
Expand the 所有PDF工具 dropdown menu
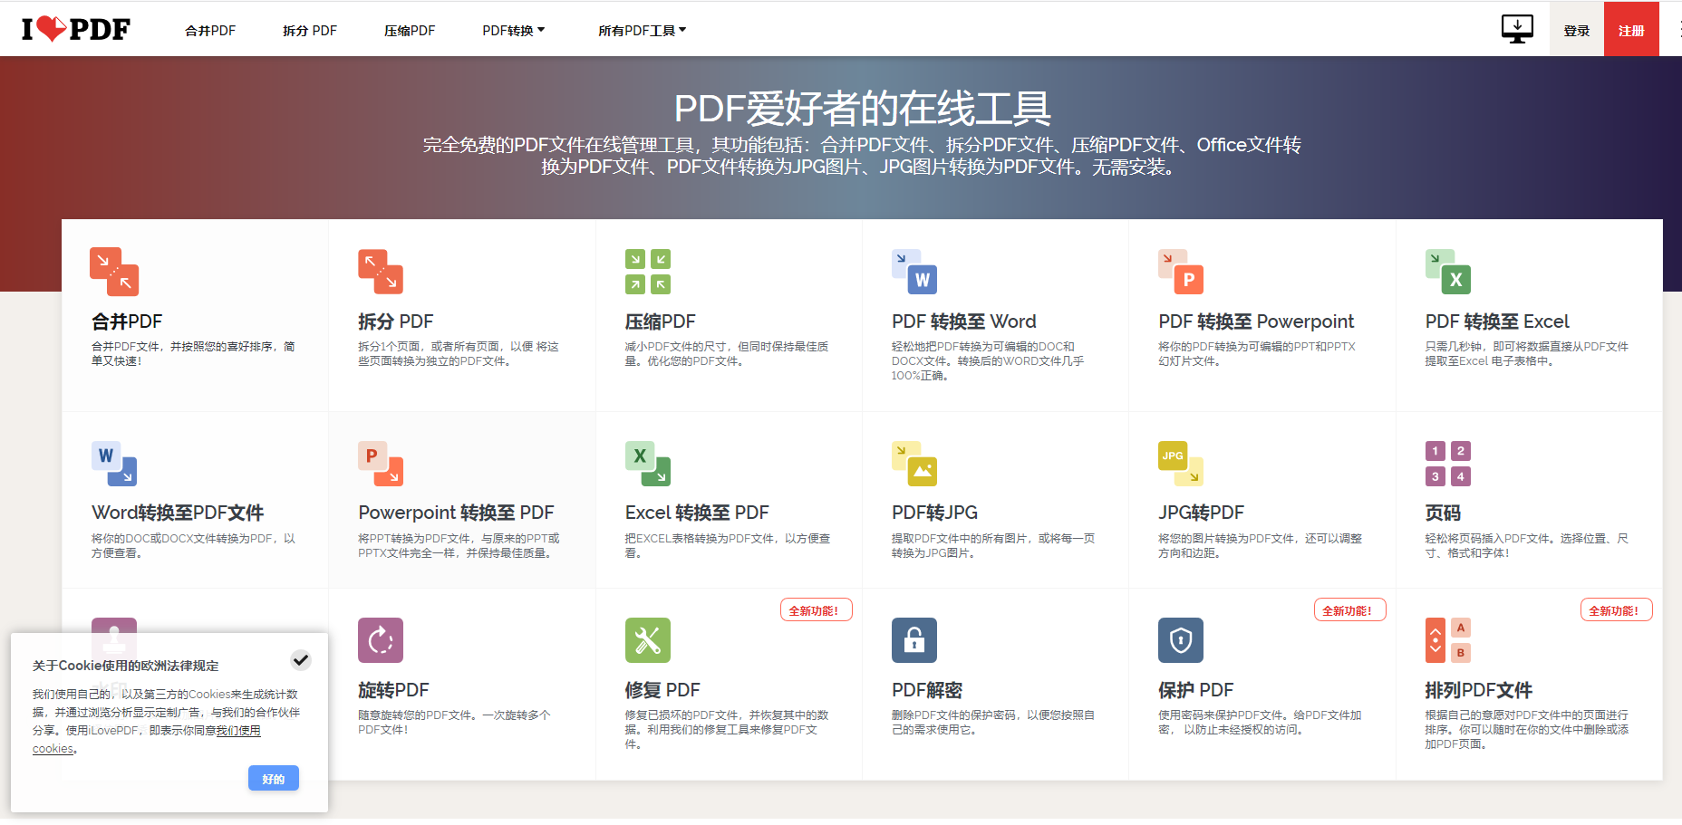[x=643, y=30]
